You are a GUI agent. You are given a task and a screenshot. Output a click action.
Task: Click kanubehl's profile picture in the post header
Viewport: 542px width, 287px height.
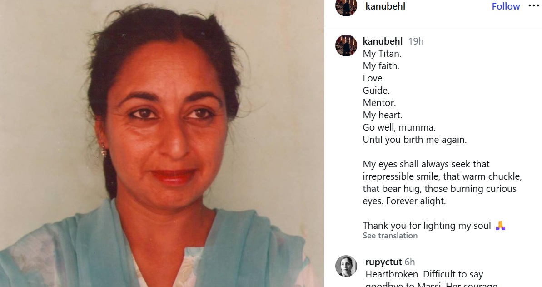click(x=346, y=7)
